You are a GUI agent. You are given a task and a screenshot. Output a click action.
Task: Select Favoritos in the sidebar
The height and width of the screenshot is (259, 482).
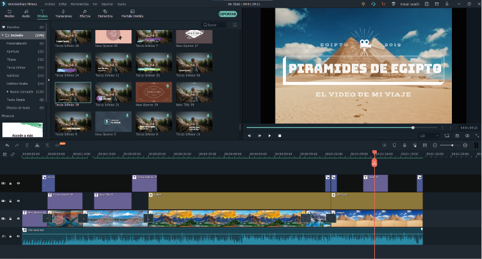coord(23,27)
